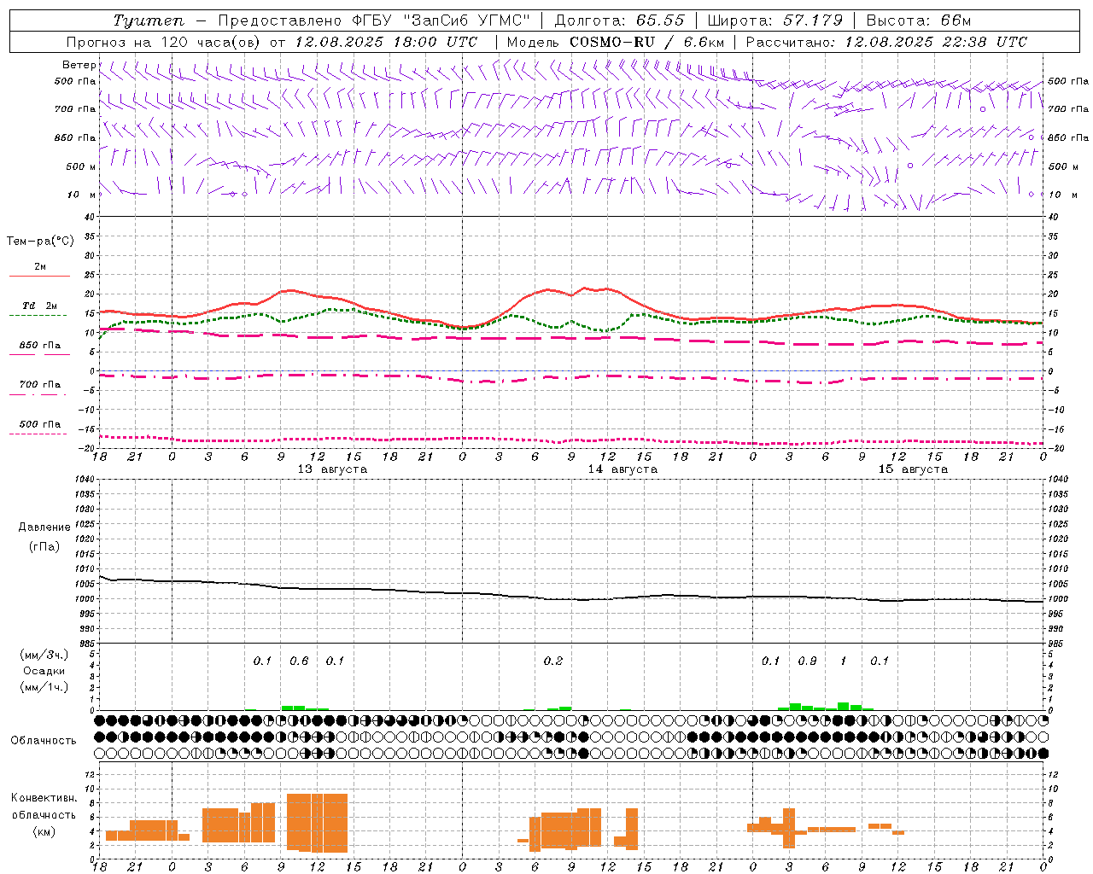Image resolution: width=1093 pixels, height=874 pixels.
Task: Select the 2м temperature legend entry
Action: pos(40,267)
